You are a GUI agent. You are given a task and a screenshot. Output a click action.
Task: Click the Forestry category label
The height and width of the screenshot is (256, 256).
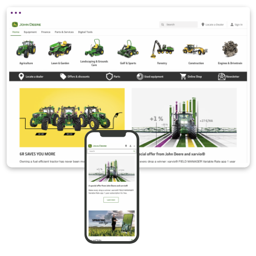tap(162, 63)
